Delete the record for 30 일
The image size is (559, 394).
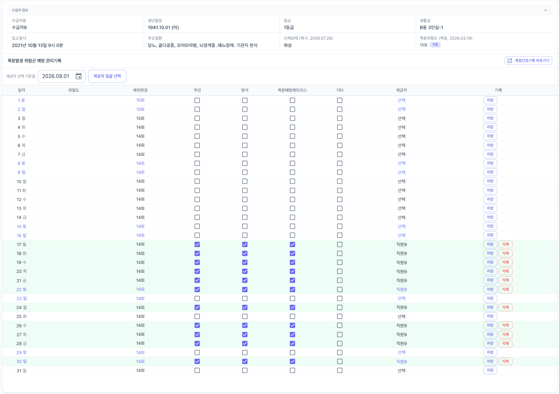click(x=505, y=361)
